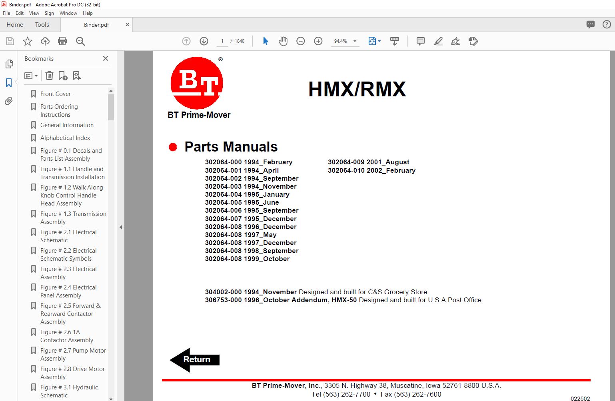Open the 302064-005 1995_June manual link
Viewport: 615px width, 401px height.
pyautogui.click(x=242, y=202)
